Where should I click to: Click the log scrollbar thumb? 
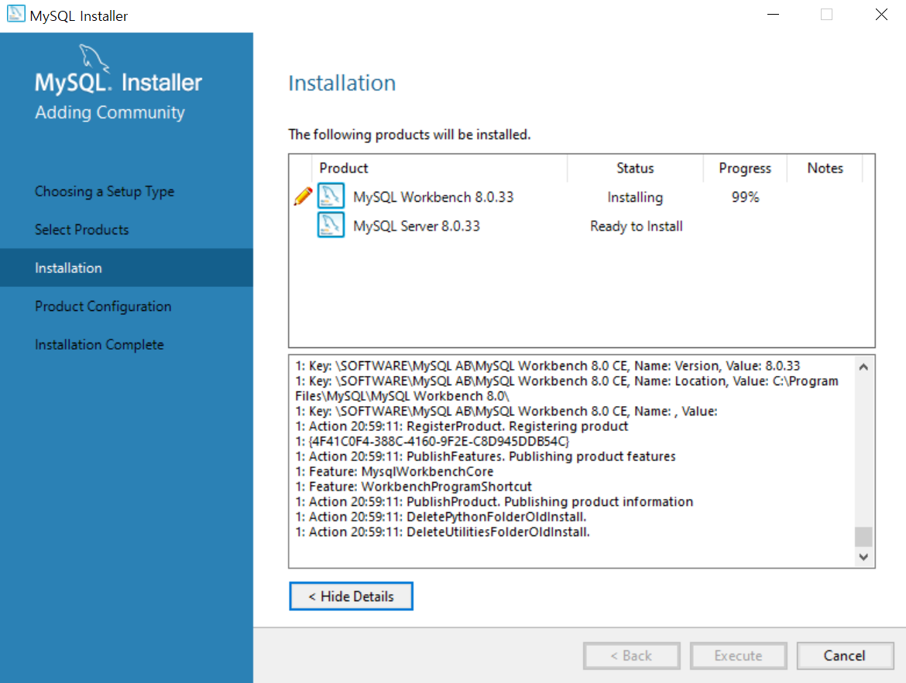[x=863, y=536]
